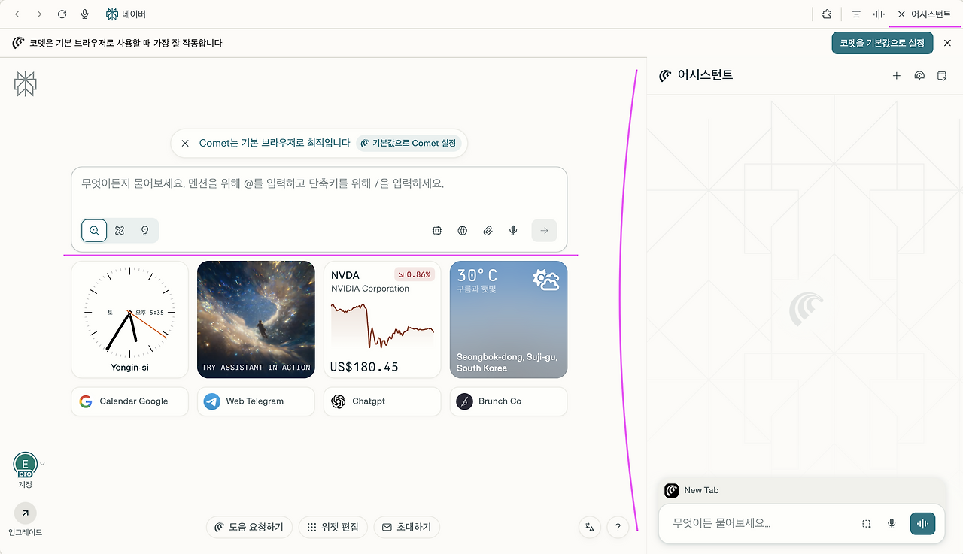Close the 어시스턴트 tab in the top bar

click(x=901, y=14)
